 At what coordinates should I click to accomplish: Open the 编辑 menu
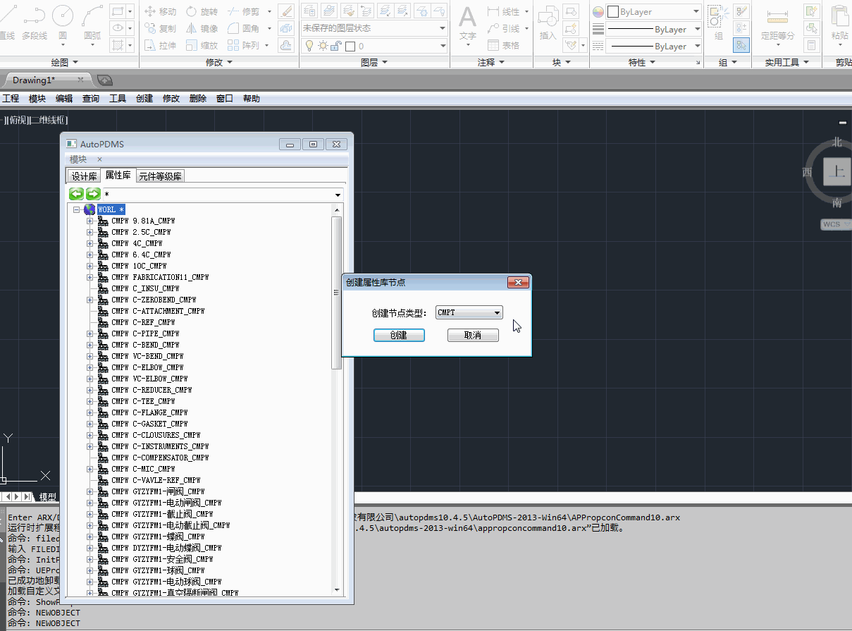coord(64,99)
